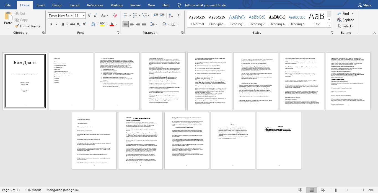
Task: Expand the Change Case menu
Action: click(x=105, y=16)
